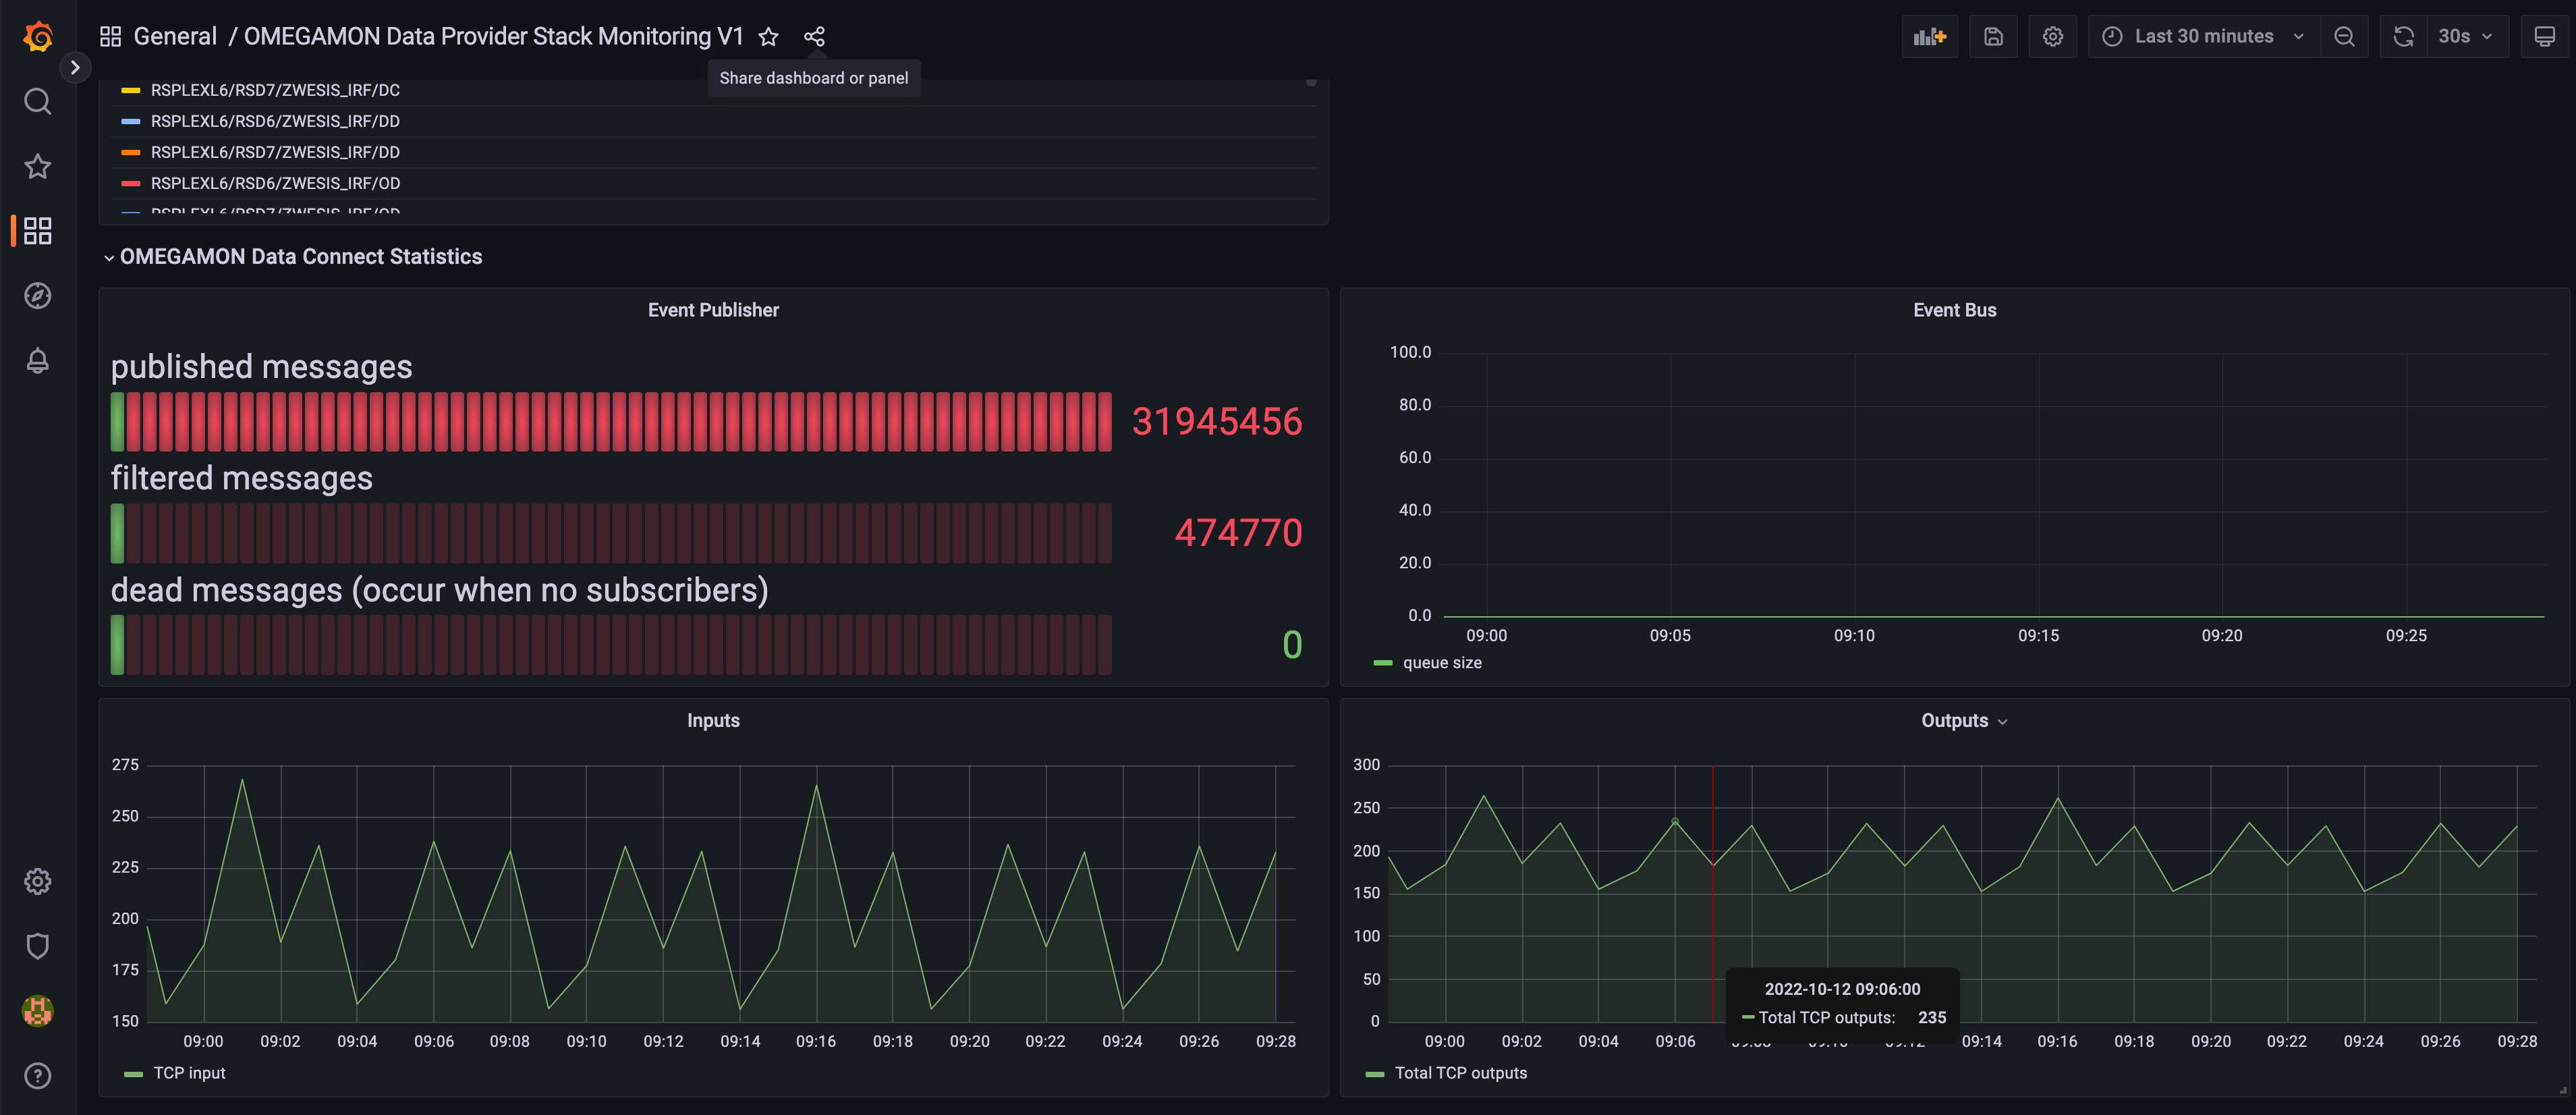
Task: Open the Last 30 minutes time picker
Action: point(2203,37)
